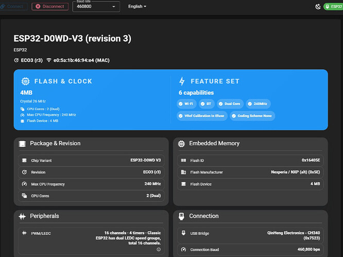Screen dimensions: 343x257
Task: Click the Peripherals header waveform icon
Action: [x=22, y=216]
